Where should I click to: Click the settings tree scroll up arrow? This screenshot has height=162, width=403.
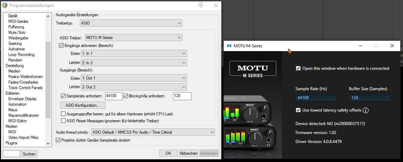pos(48,16)
